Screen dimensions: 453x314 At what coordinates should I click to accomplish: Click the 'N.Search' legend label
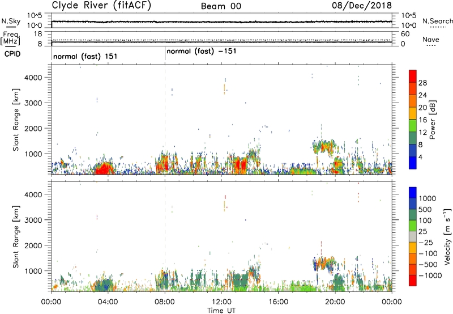pos(437,21)
